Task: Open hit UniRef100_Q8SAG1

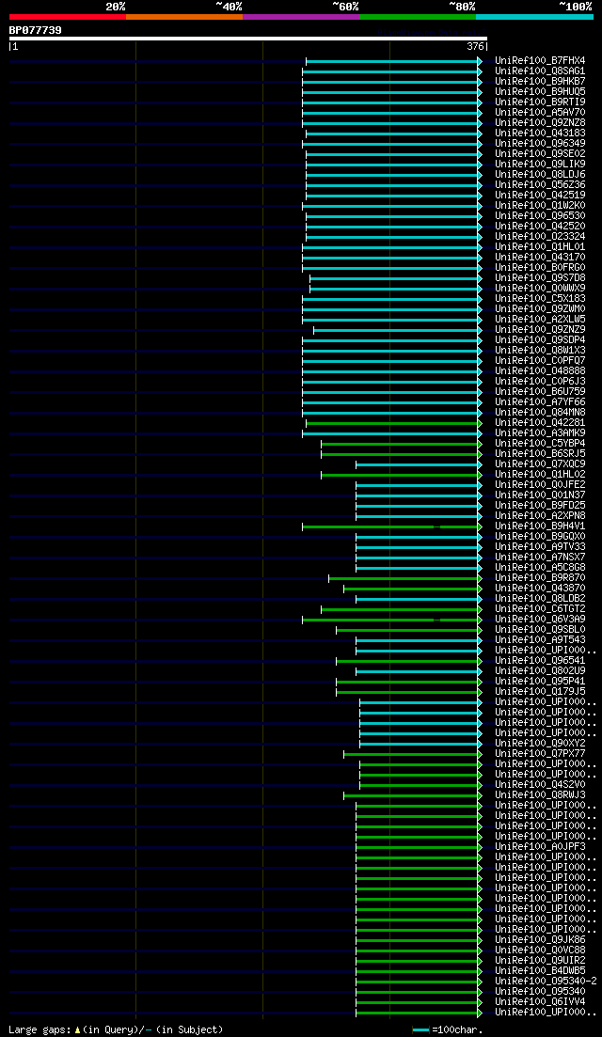Action: (x=540, y=71)
